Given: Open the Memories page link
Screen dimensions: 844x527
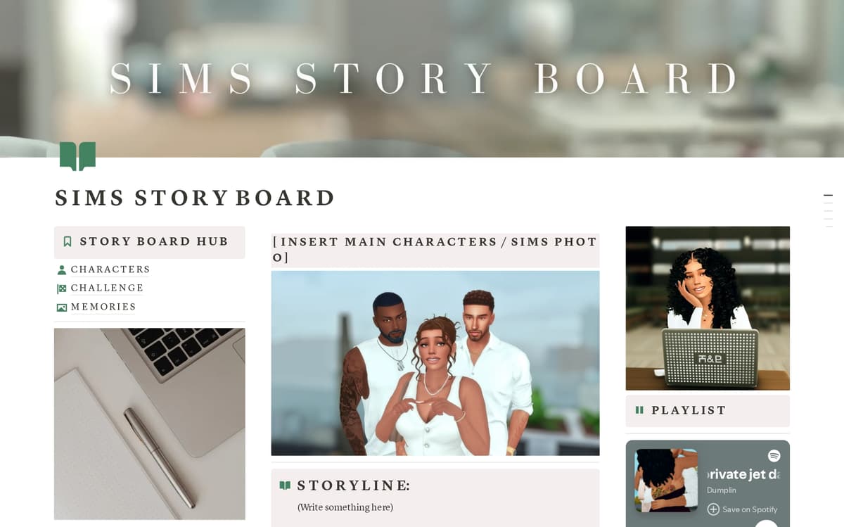Looking at the screenshot, I should pyautogui.click(x=103, y=307).
